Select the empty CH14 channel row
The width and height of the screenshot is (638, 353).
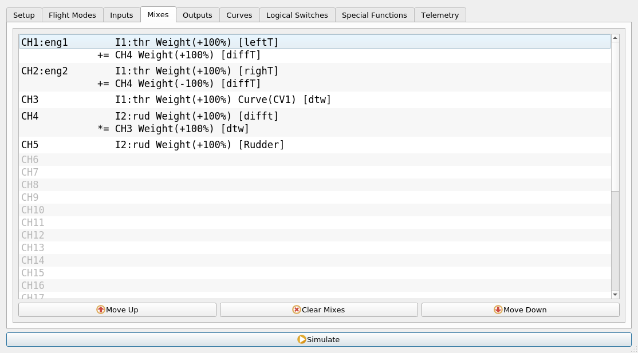315,260
